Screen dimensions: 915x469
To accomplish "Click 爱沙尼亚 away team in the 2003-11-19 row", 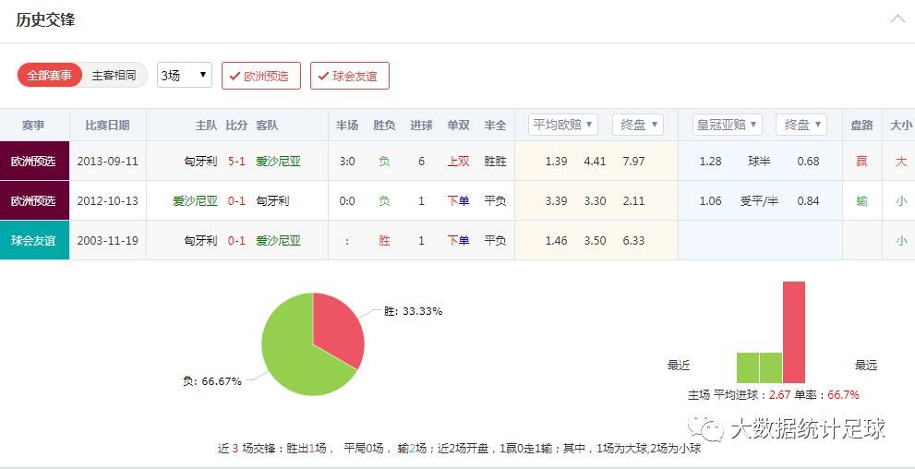I will [x=278, y=240].
